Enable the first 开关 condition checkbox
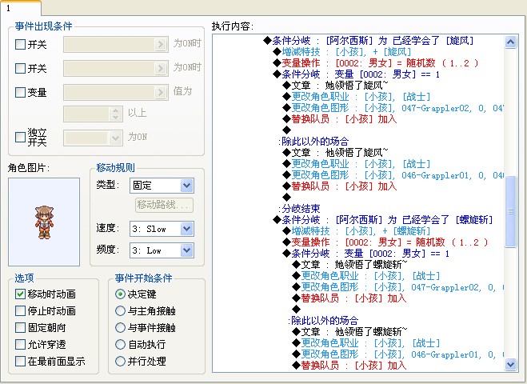This screenshot has height=384, width=527. coord(21,44)
